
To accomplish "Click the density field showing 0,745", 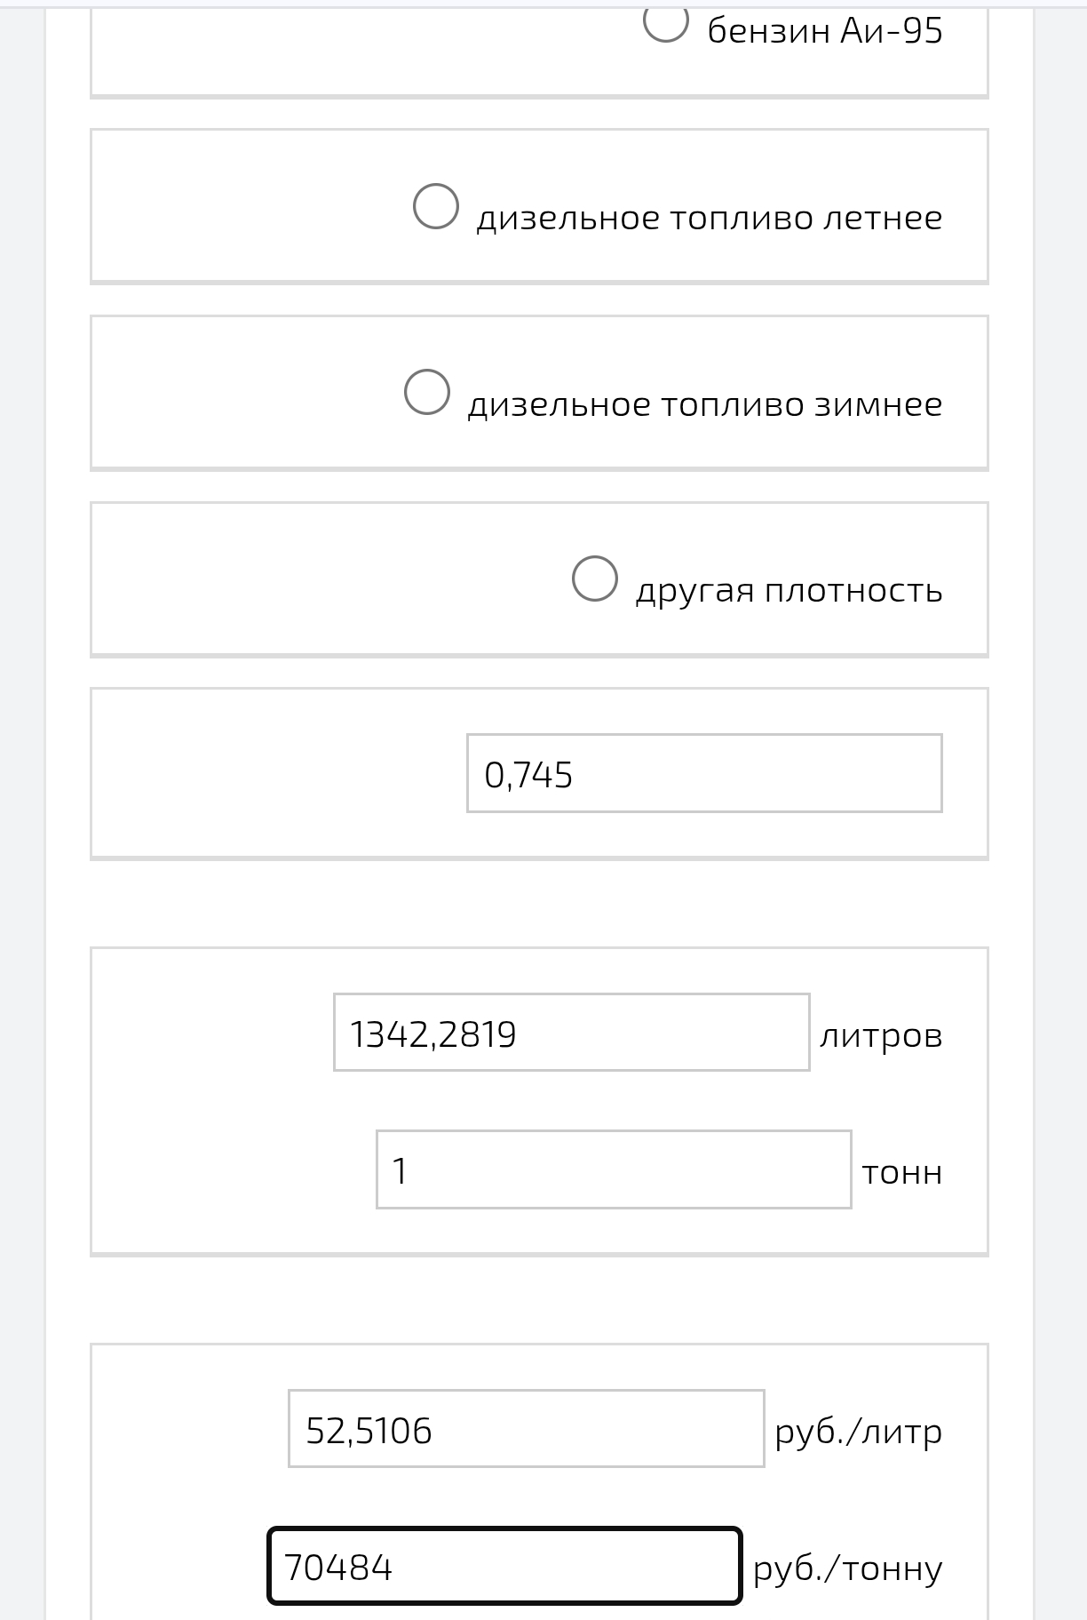I will point(704,773).
